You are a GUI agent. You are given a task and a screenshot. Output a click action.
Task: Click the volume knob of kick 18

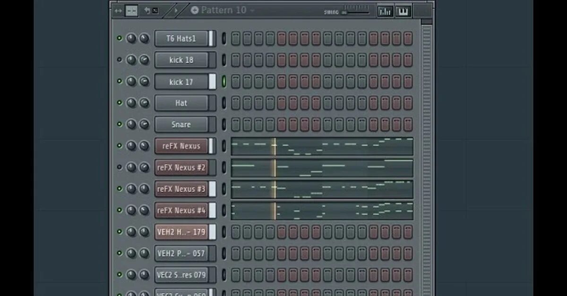coord(144,60)
